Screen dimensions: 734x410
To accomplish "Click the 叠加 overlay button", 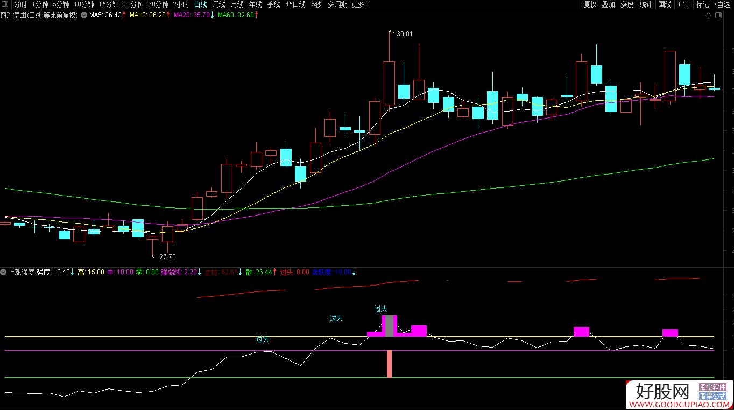I will pyautogui.click(x=608, y=4).
